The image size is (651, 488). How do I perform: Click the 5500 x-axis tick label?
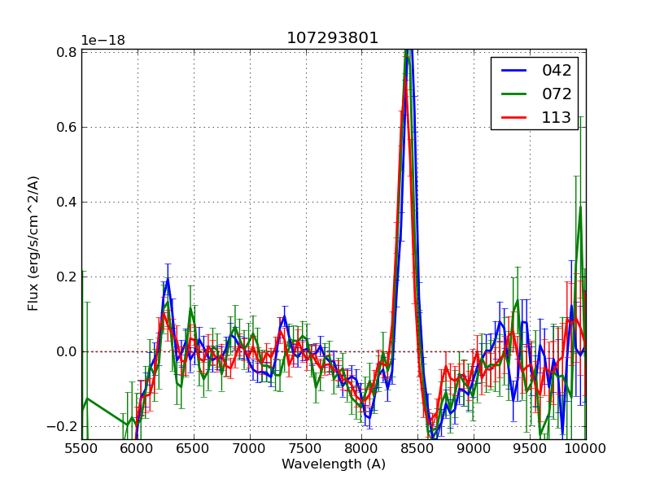click(x=81, y=449)
